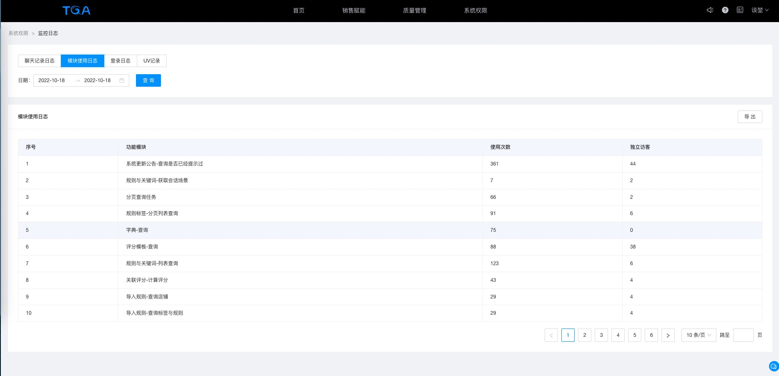779x376 pixels.
Task: Select row 分页查询任务
Action: coord(390,197)
